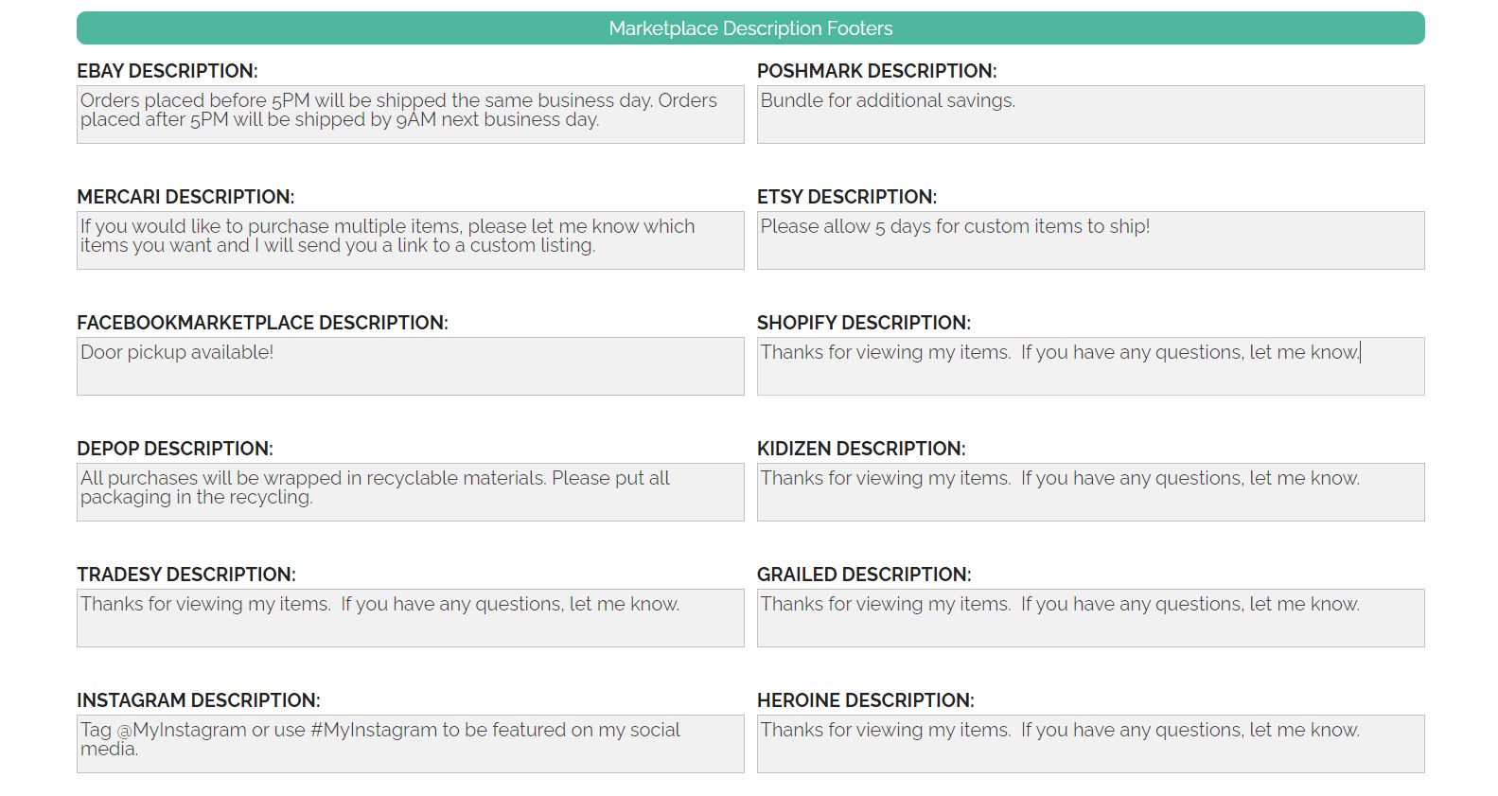Click the HEROINE DESCRIPTION label
Image resolution: width=1498 pixels, height=796 pixels.
tap(866, 700)
